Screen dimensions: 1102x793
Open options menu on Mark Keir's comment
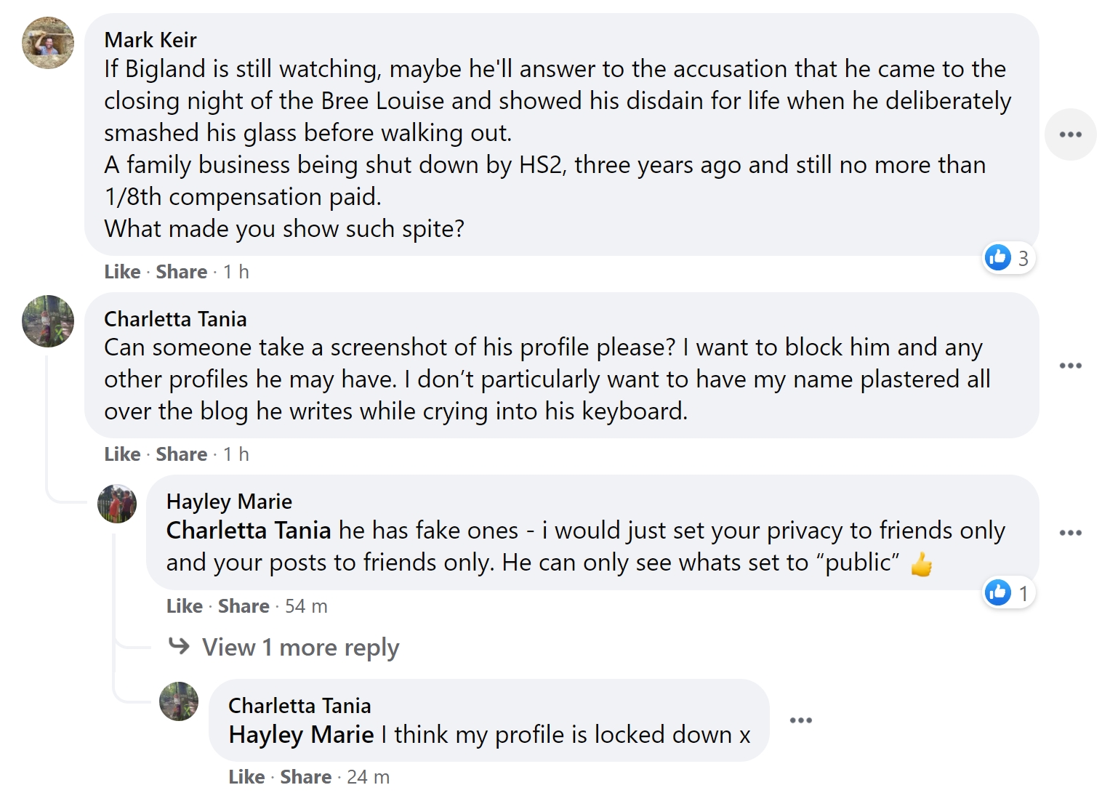click(1070, 134)
